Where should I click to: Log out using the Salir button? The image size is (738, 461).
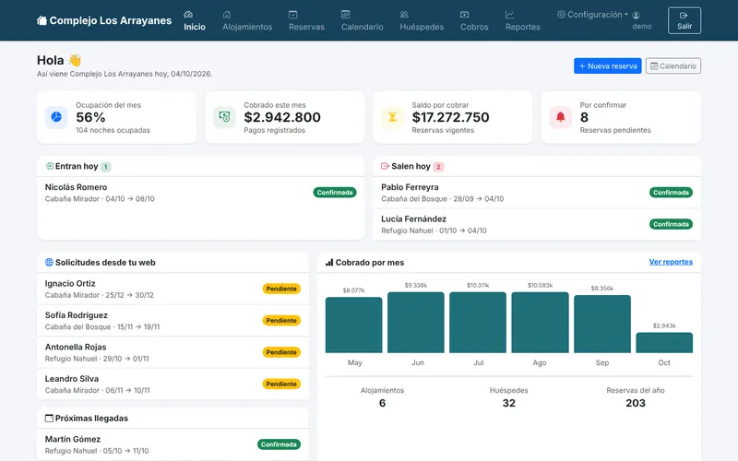pyautogui.click(x=684, y=20)
